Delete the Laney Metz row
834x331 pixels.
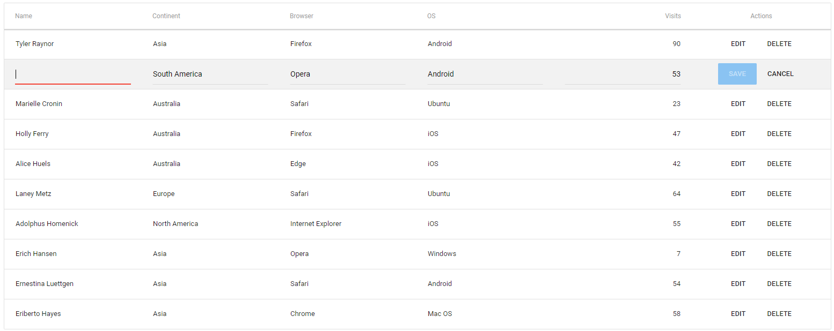pos(779,194)
